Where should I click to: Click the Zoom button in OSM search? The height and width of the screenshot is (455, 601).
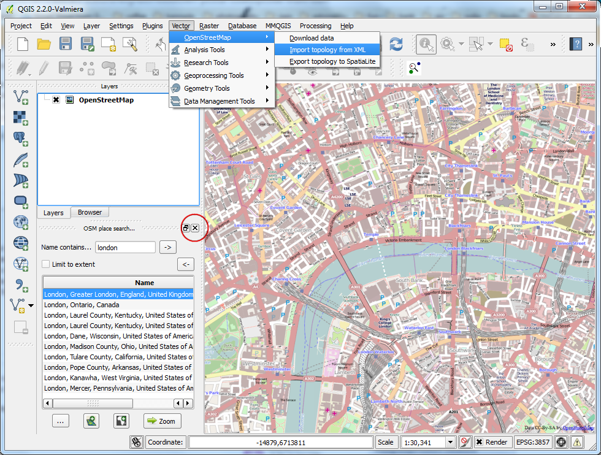click(x=162, y=421)
